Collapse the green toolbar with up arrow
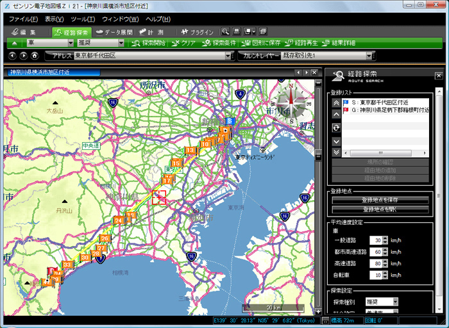The width and height of the screenshot is (449, 328). 14,43
